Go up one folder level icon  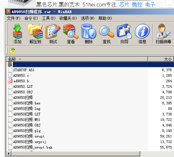[x=12, y=50]
